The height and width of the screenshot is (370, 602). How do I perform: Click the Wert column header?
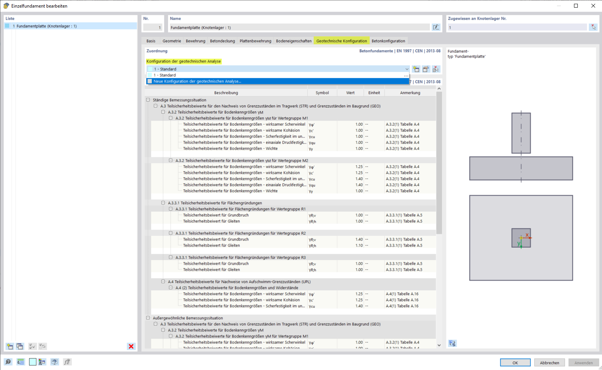(x=350, y=93)
